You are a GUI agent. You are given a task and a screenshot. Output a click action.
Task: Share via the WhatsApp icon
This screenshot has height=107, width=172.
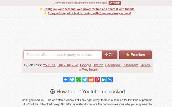coord(78,79)
